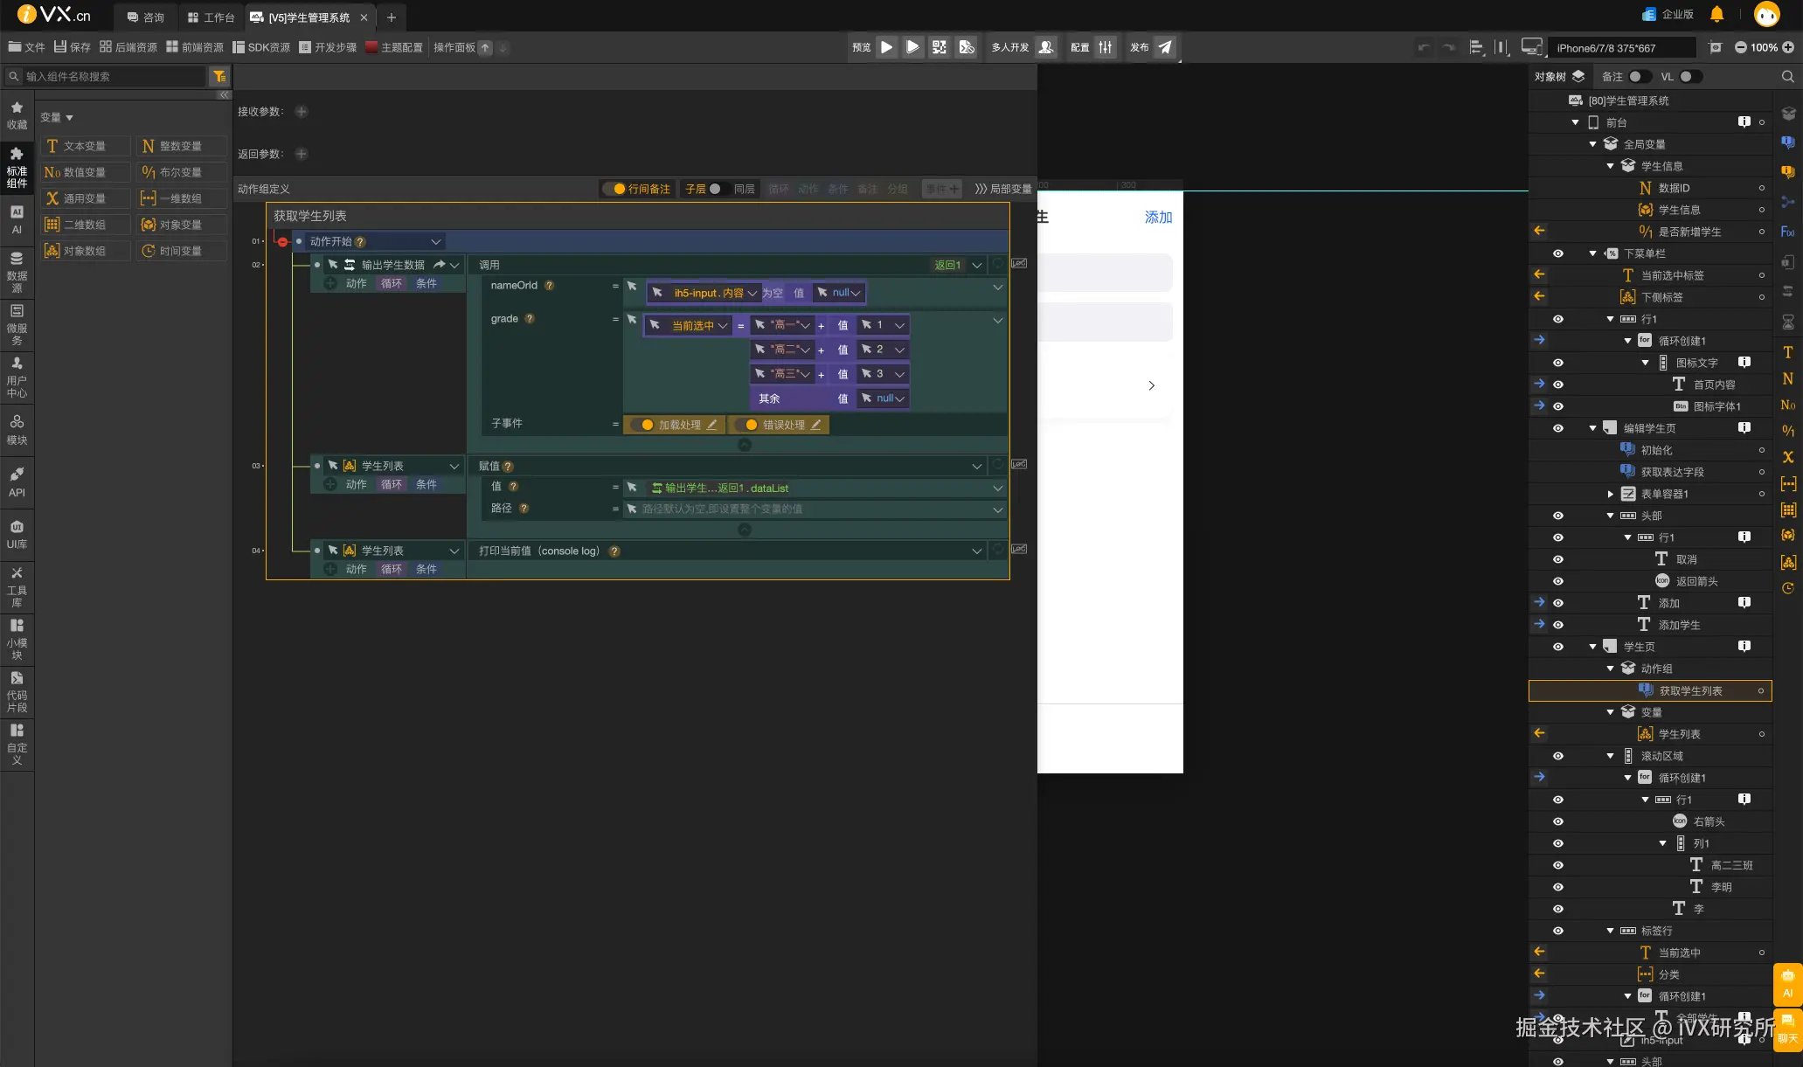This screenshot has height=1067, width=1803.
Task: Click the 添加 link in the preview
Action: (x=1158, y=218)
